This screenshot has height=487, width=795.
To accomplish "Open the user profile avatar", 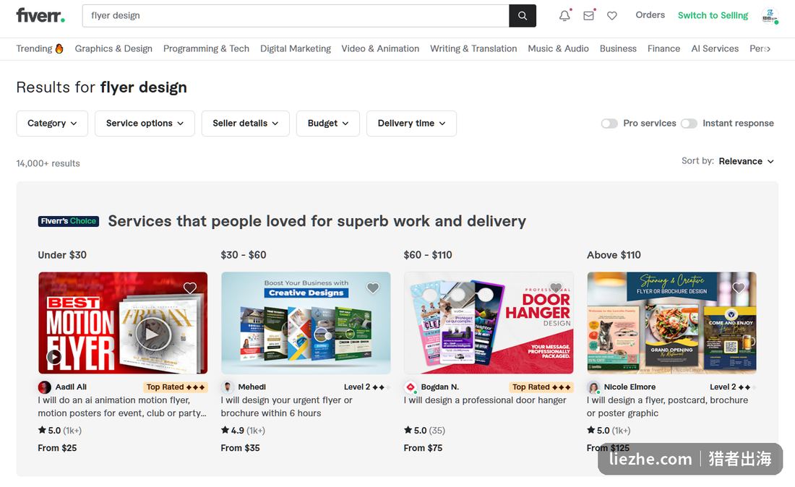I will 770,16.
